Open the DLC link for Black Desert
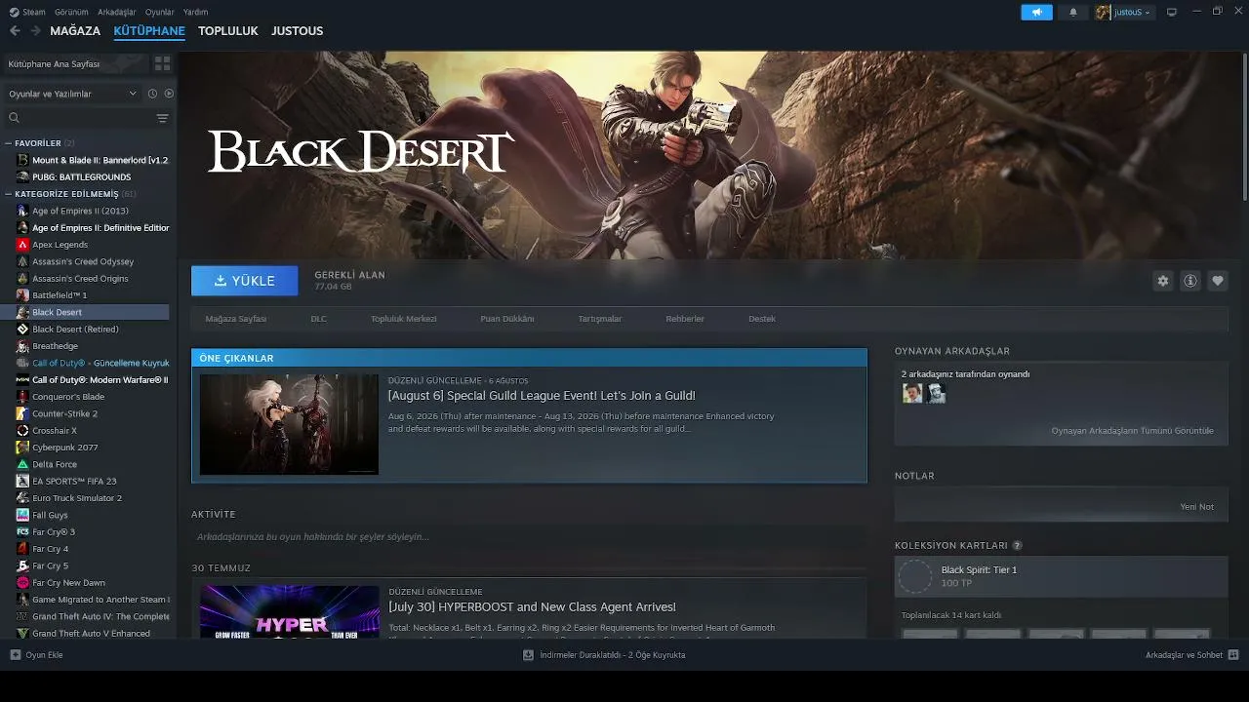The height and width of the screenshot is (702, 1249). (319, 319)
